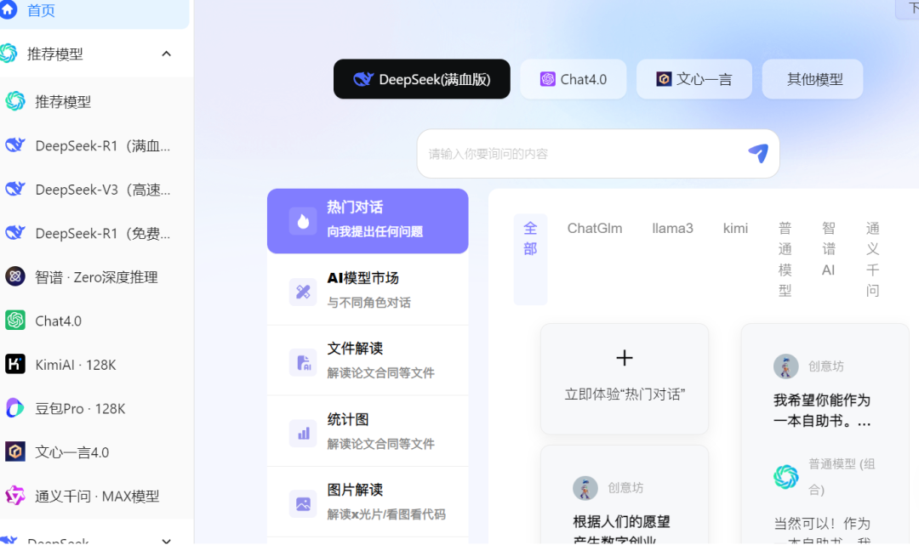919x545 pixels.
Task: Click the home icon beside 首页
Action: click(9, 10)
